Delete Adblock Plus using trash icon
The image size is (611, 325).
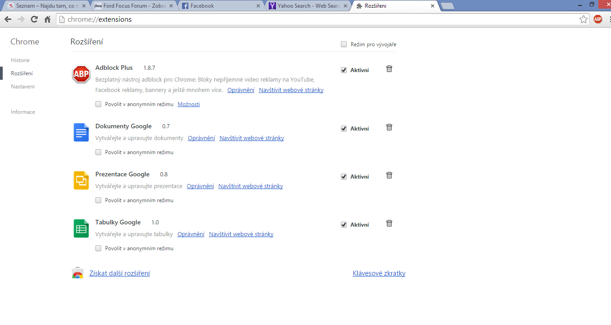(x=389, y=69)
